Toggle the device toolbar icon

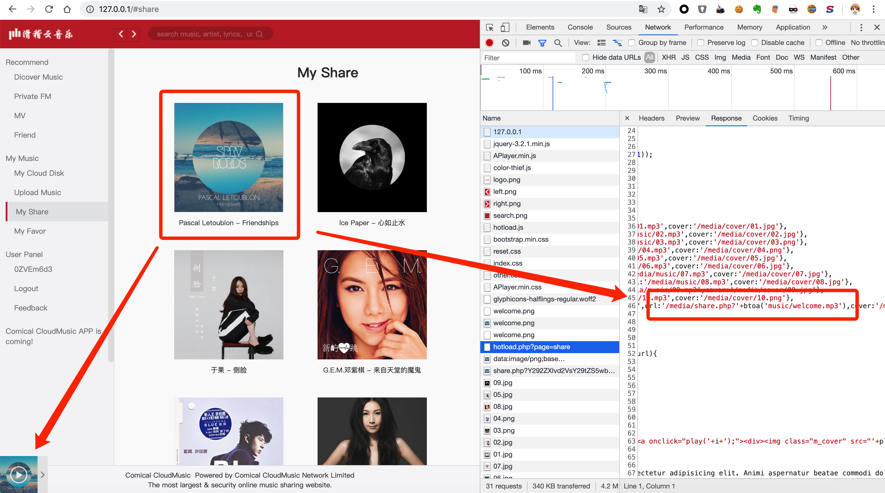click(x=505, y=28)
